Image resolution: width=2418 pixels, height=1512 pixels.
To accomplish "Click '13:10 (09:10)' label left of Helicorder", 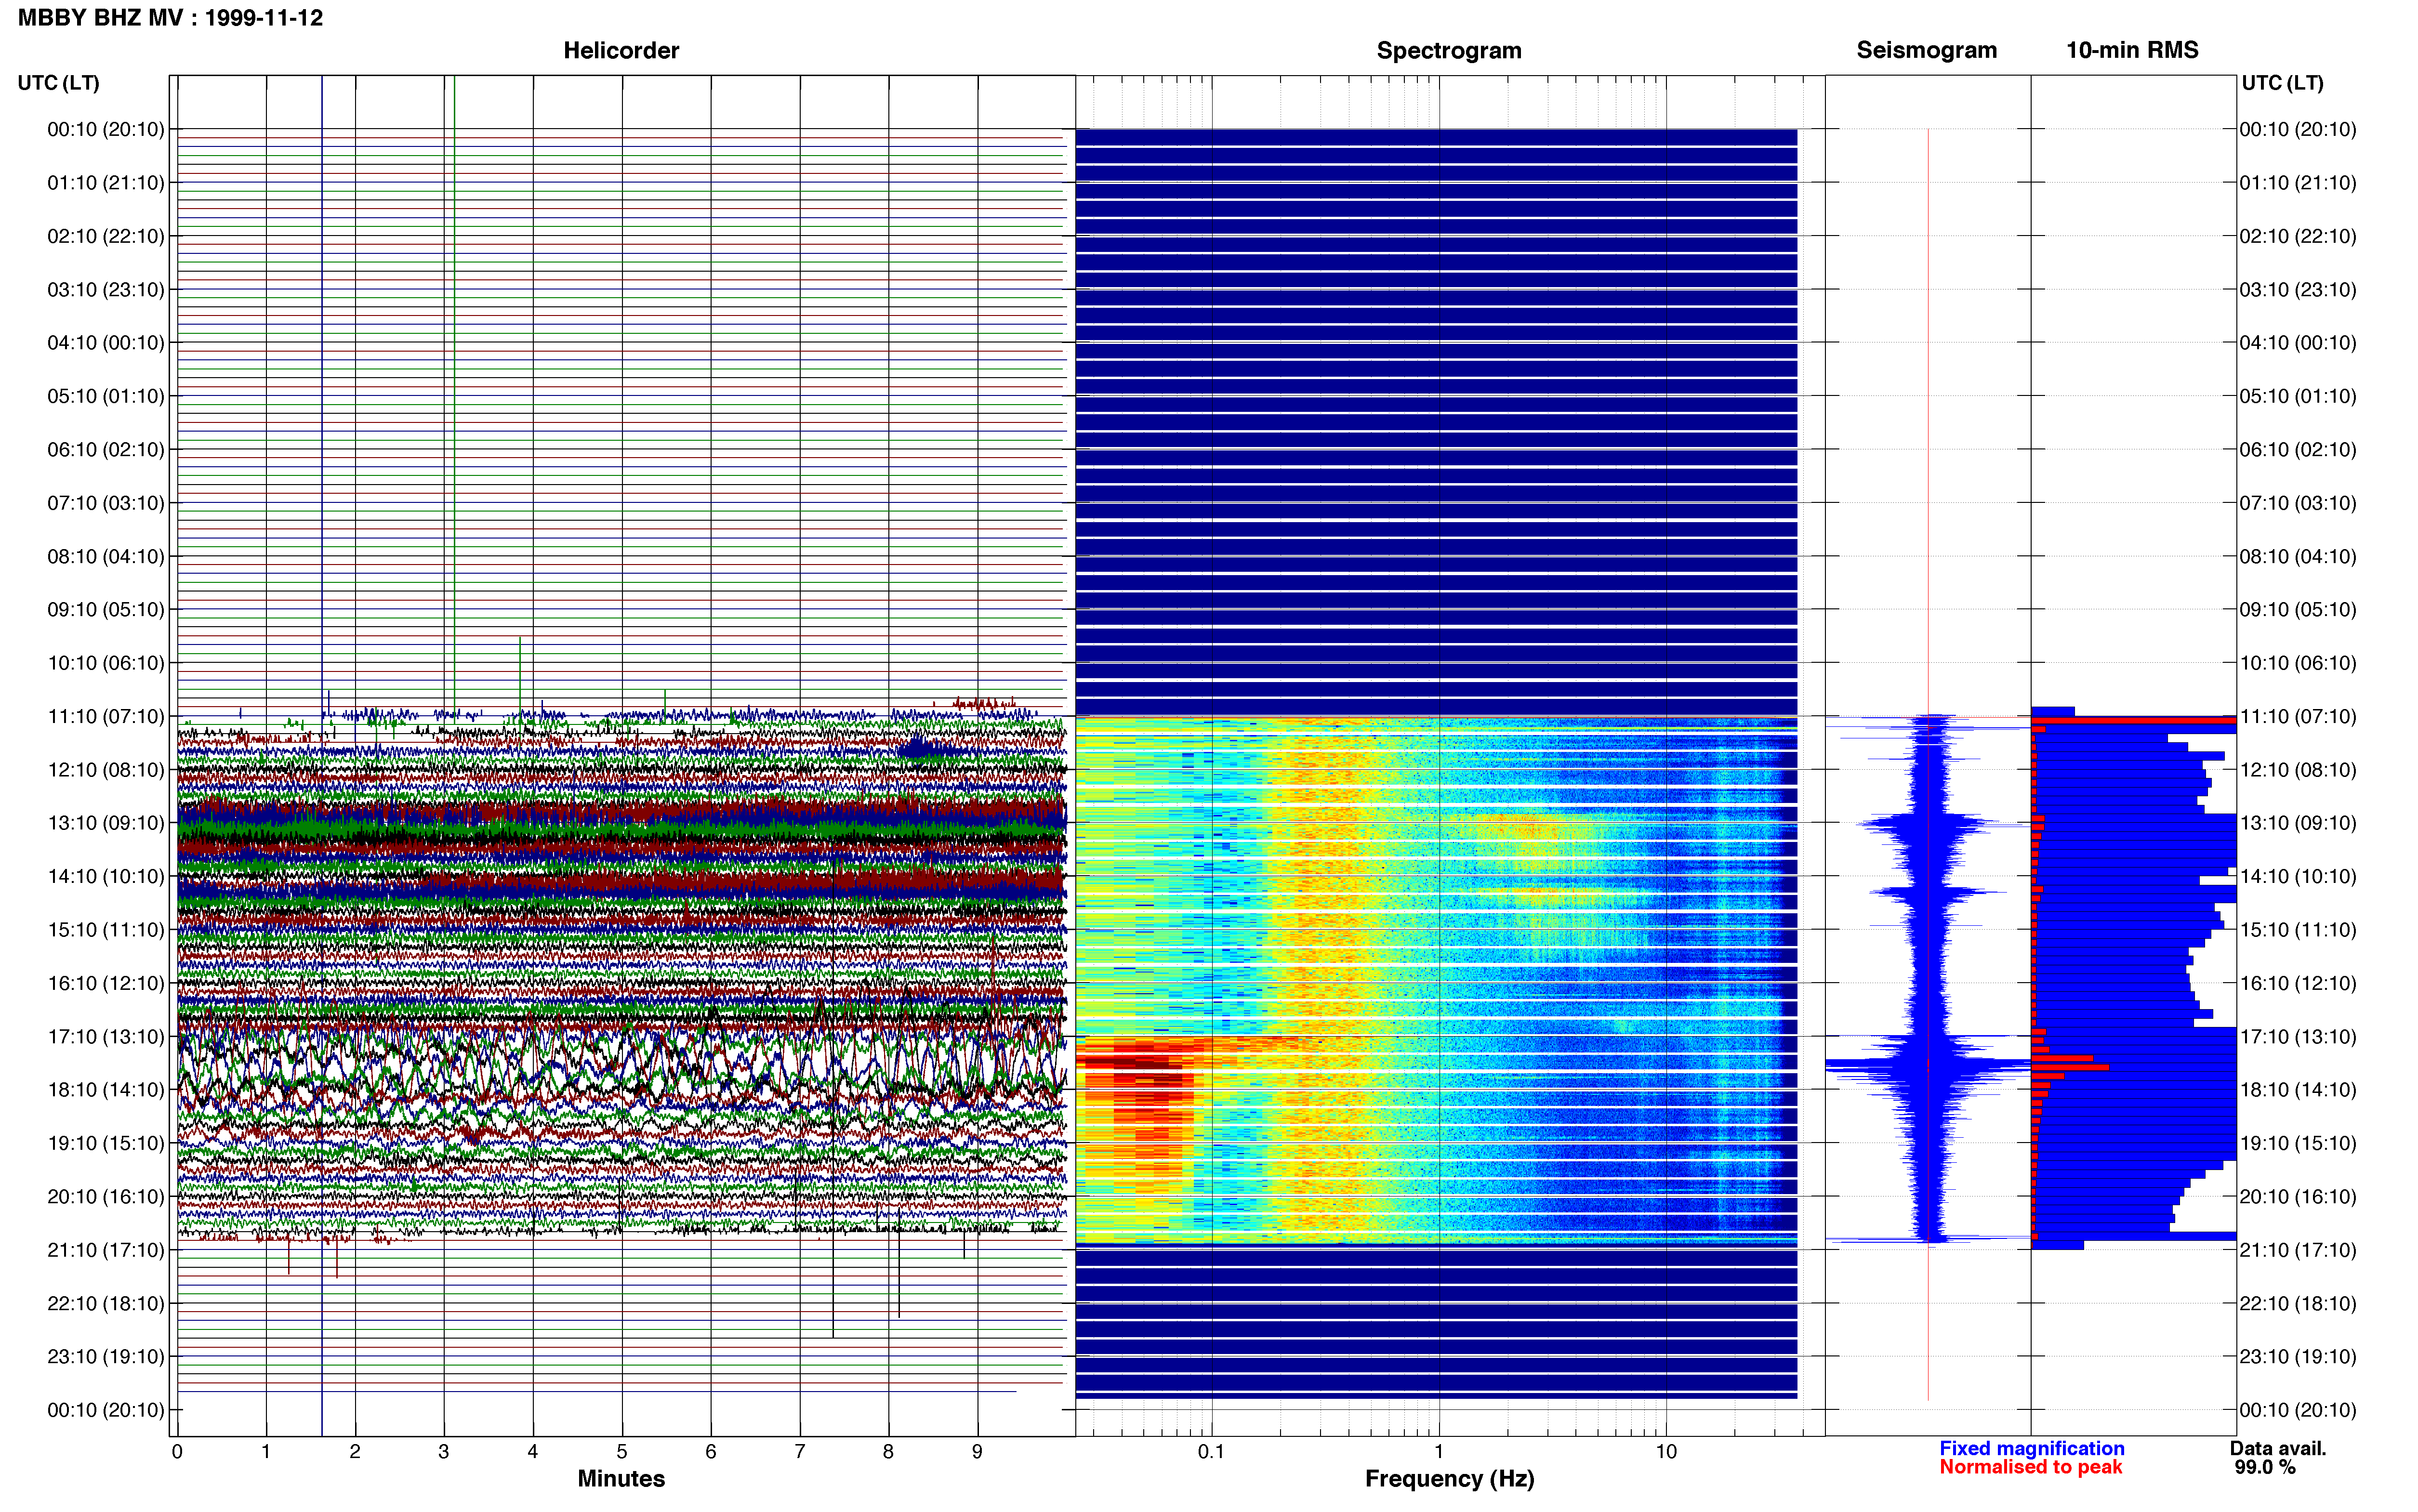I will [106, 823].
